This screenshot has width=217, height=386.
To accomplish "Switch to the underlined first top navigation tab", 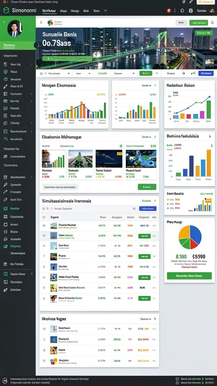I will point(49,11).
